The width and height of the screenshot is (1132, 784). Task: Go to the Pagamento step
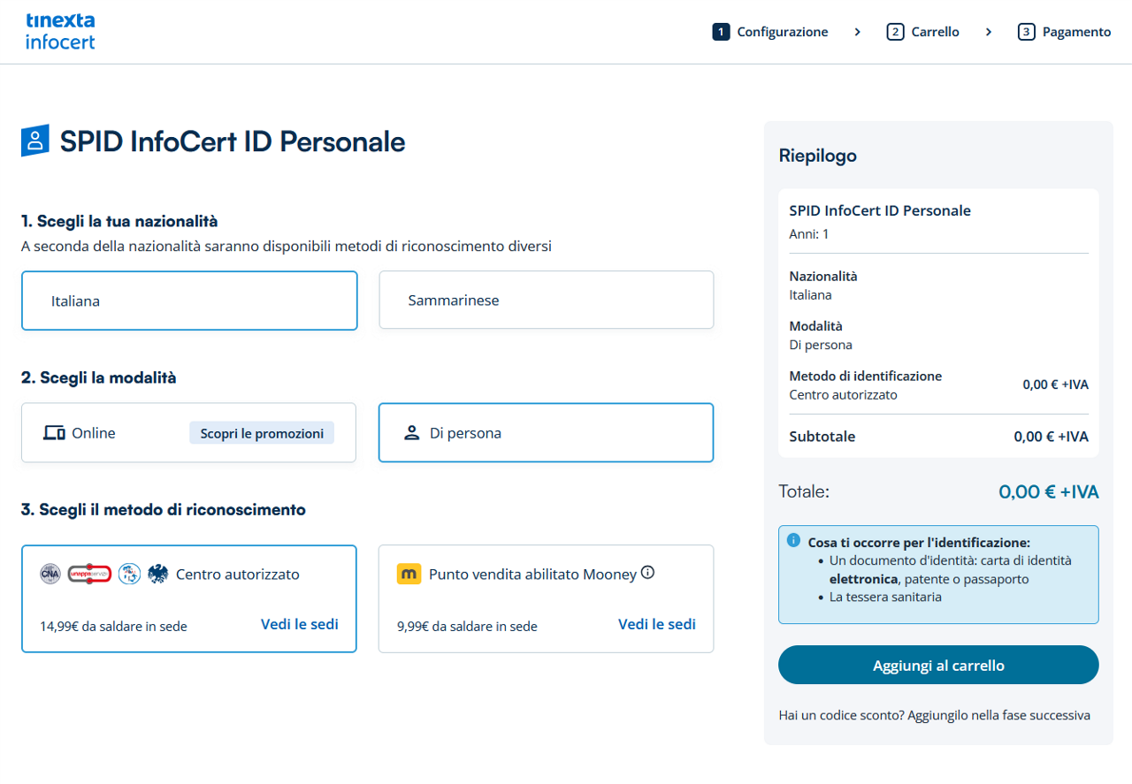[1064, 32]
